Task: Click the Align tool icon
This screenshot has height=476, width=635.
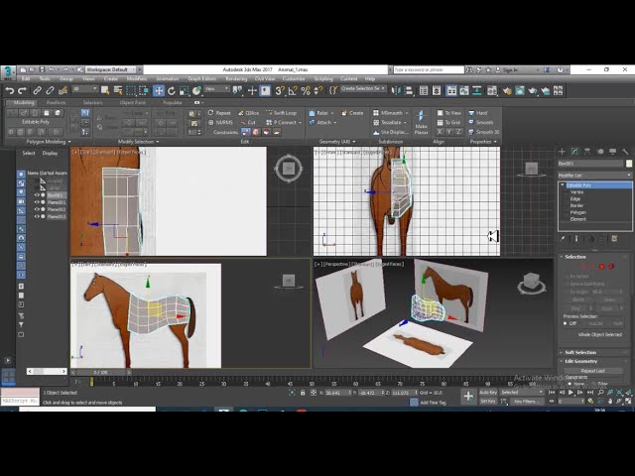Action: tap(409, 90)
